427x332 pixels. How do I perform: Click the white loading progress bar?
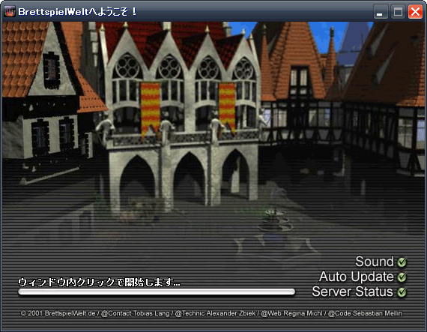click(157, 292)
